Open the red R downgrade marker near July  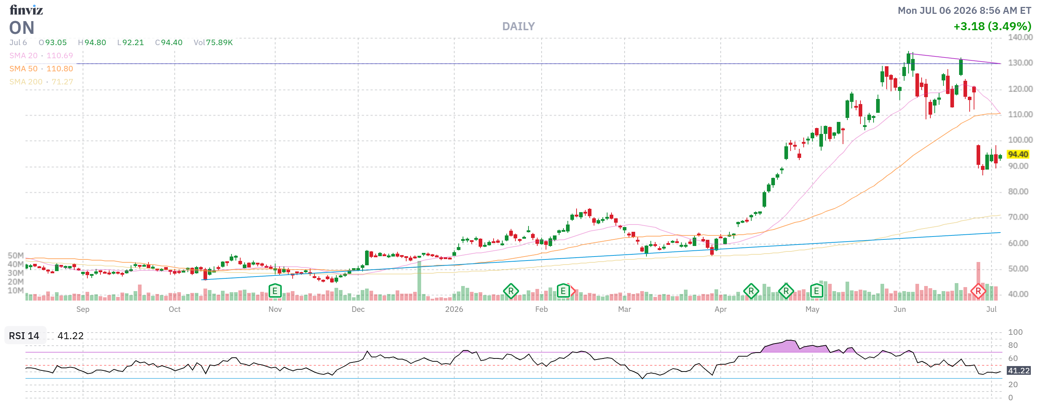(978, 291)
